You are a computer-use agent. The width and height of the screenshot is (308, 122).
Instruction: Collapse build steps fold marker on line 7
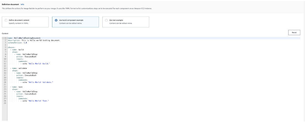[6, 52]
